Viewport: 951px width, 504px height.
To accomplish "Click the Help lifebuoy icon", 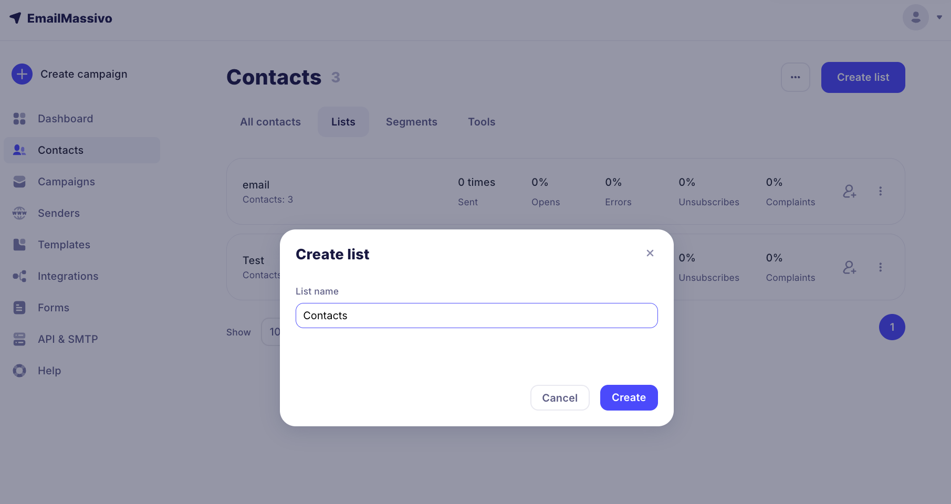I will [x=19, y=371].
